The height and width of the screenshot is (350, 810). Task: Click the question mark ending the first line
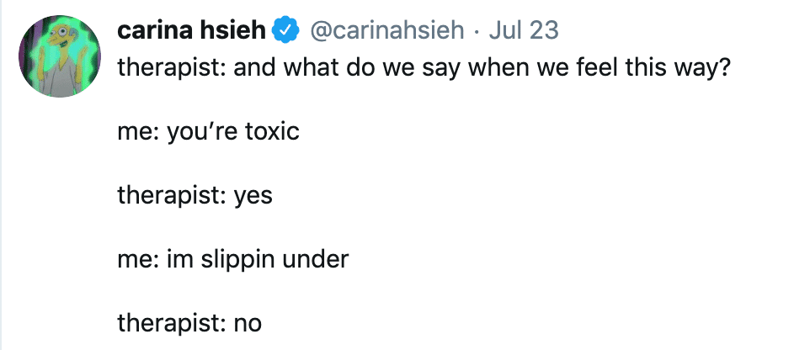[723, 67]
